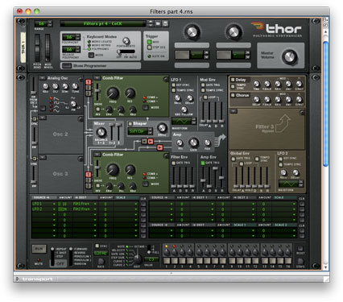The image size is (343, 302).
Task: Enable LFO 1 Key Sync
Action: [x=174, y=85]
